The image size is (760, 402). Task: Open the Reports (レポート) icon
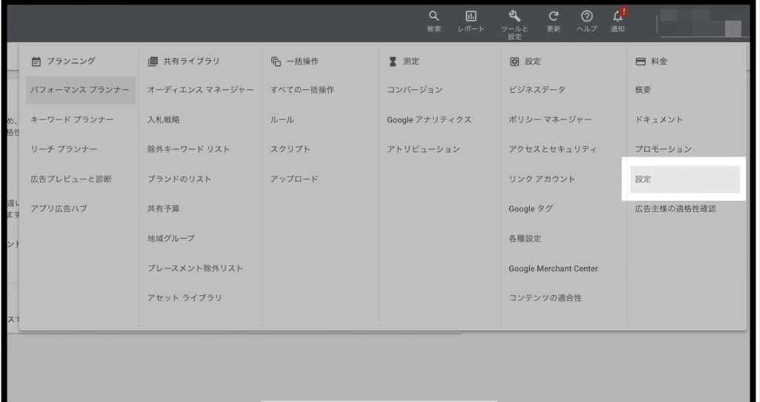pyautogui.click(x=471, y=17)
